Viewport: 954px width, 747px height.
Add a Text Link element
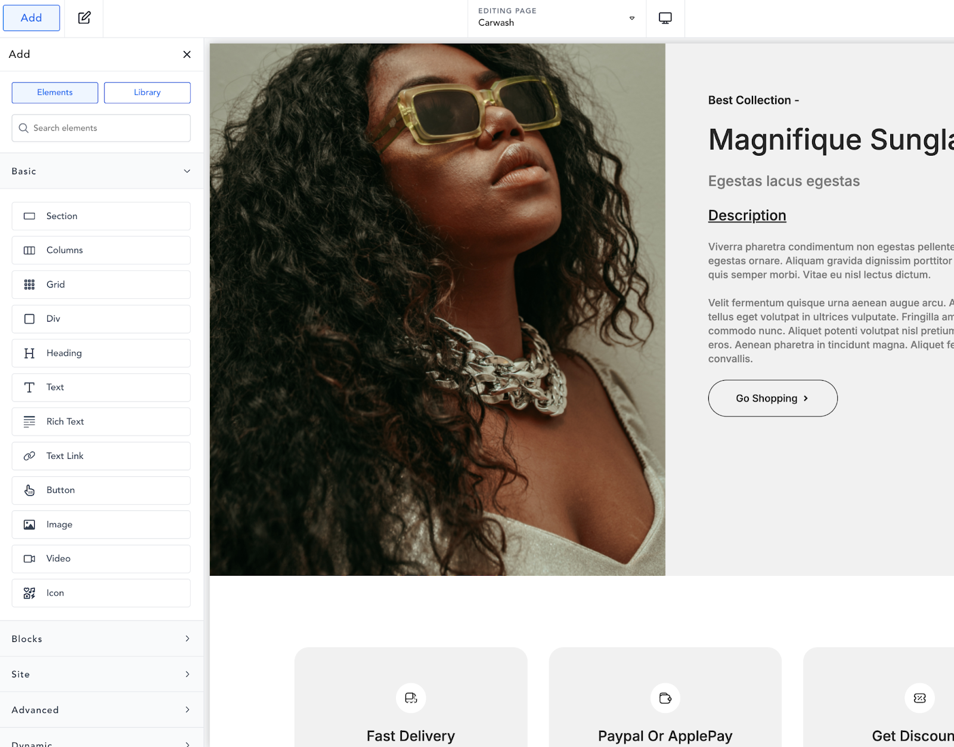(101, 456)
